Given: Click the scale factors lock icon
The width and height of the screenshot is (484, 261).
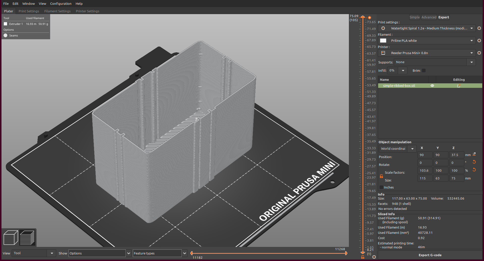Looking at the screenshot, I should pyautogui.click(x=381, y=176).
